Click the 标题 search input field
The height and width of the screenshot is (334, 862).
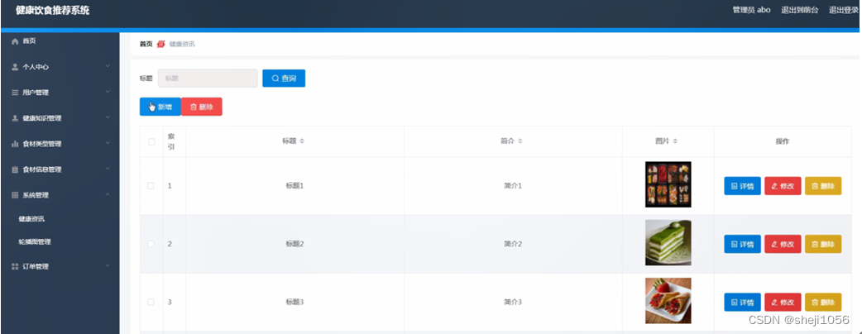click(208, 78)
